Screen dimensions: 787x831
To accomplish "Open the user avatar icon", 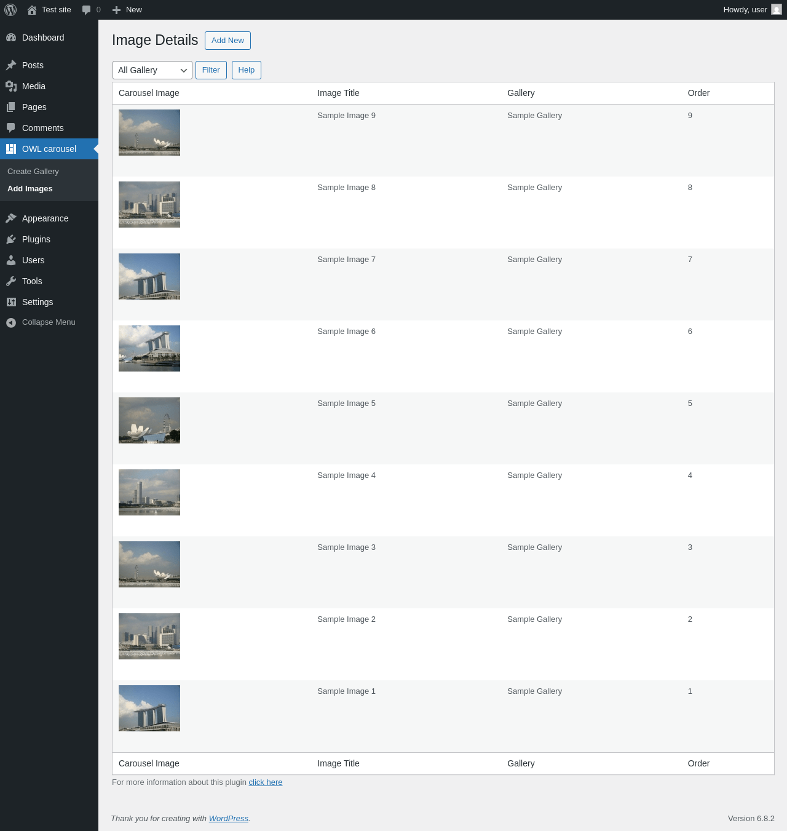I will [777, 10].
